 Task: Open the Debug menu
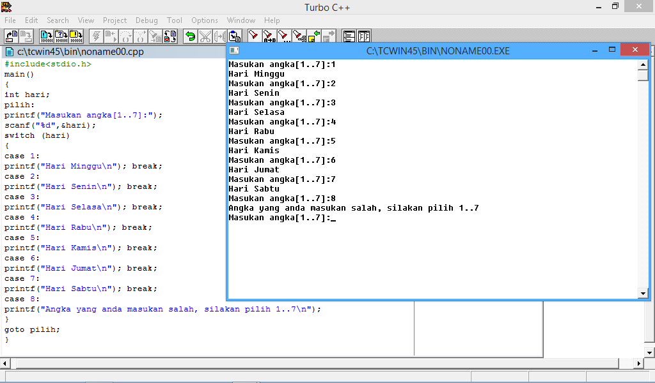click(x=146, y=20)
